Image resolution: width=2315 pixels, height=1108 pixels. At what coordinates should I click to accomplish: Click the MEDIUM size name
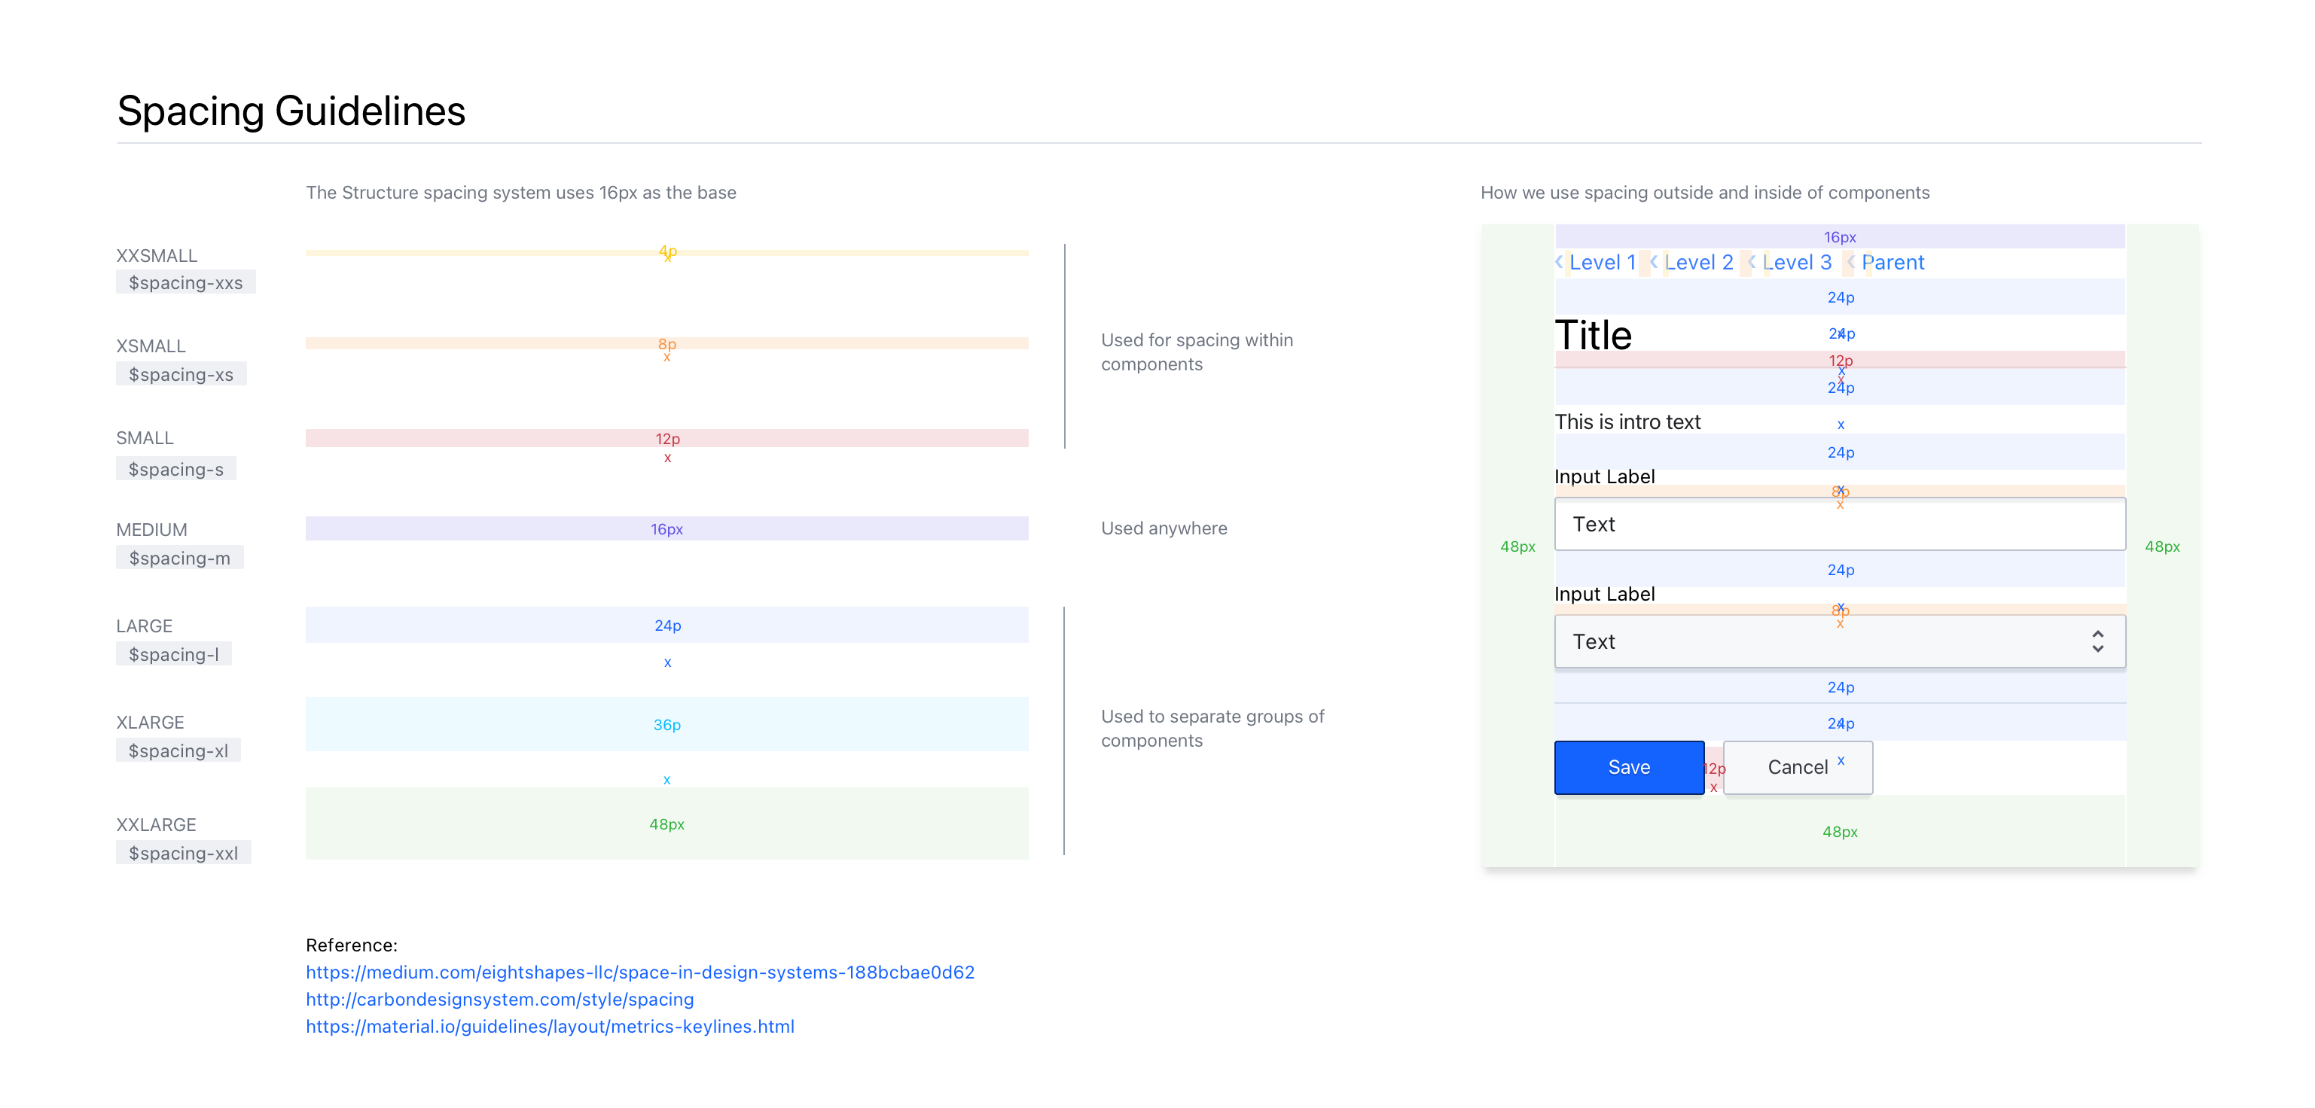152,530
